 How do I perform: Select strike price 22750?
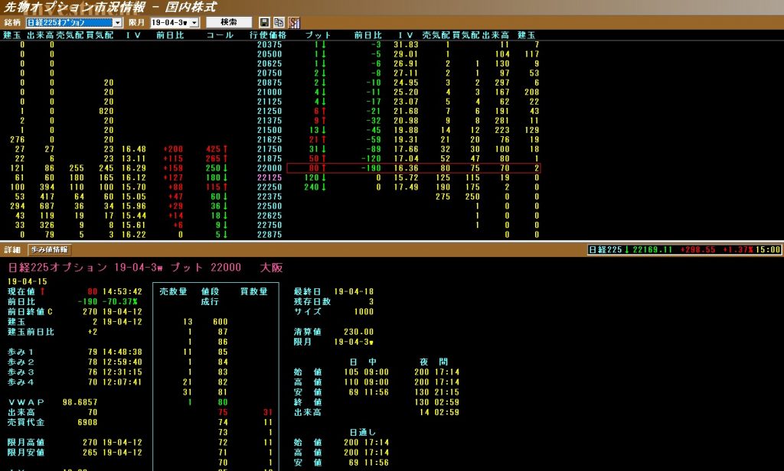[269, 225]
